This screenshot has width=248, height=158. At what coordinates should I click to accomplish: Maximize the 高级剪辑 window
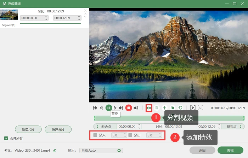pyautogui.click(x=235, y=4)
